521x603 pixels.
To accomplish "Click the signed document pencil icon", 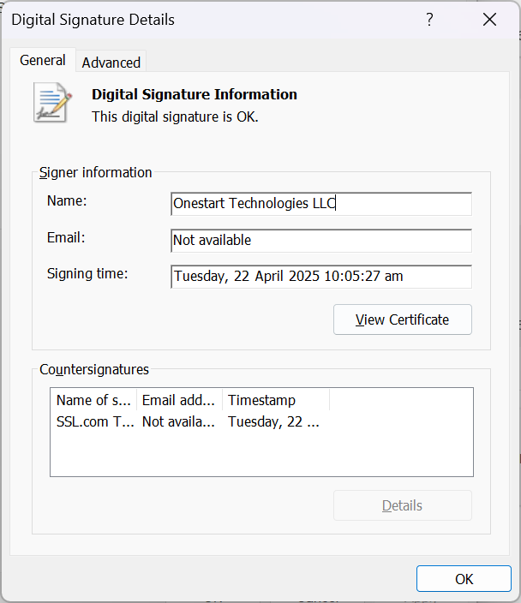I will (x=52, y=103).
